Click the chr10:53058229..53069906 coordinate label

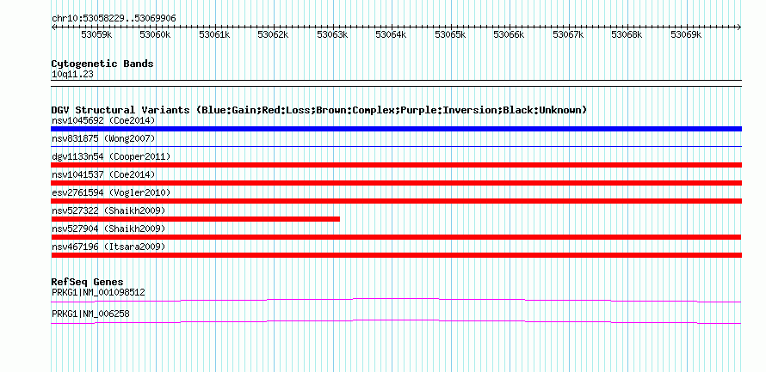pos(114,18)
